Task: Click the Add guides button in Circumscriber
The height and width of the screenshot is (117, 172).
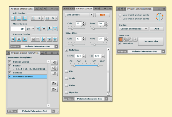Action: [x=156, y=29]
